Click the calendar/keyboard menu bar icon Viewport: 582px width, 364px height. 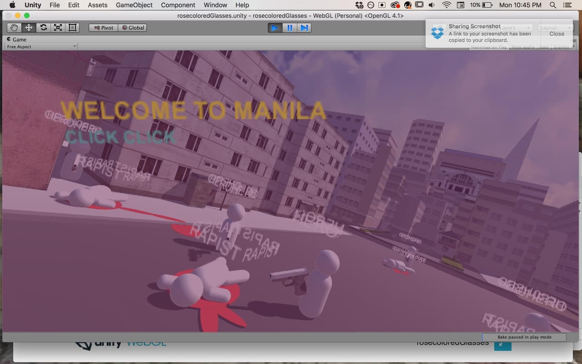point(460,5)
